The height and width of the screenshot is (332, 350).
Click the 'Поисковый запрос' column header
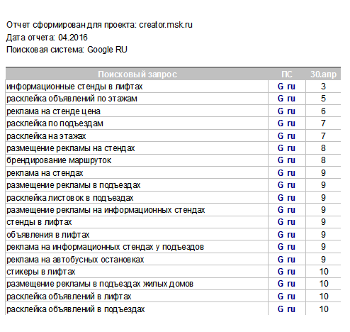pyautogui.click(x=137, y=74)
